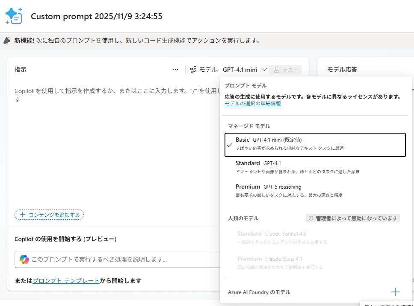Click the Copilot logo in prompt field
Viewport: 414px width, 306px height.
pyautogui.click(x=24, y=259)
